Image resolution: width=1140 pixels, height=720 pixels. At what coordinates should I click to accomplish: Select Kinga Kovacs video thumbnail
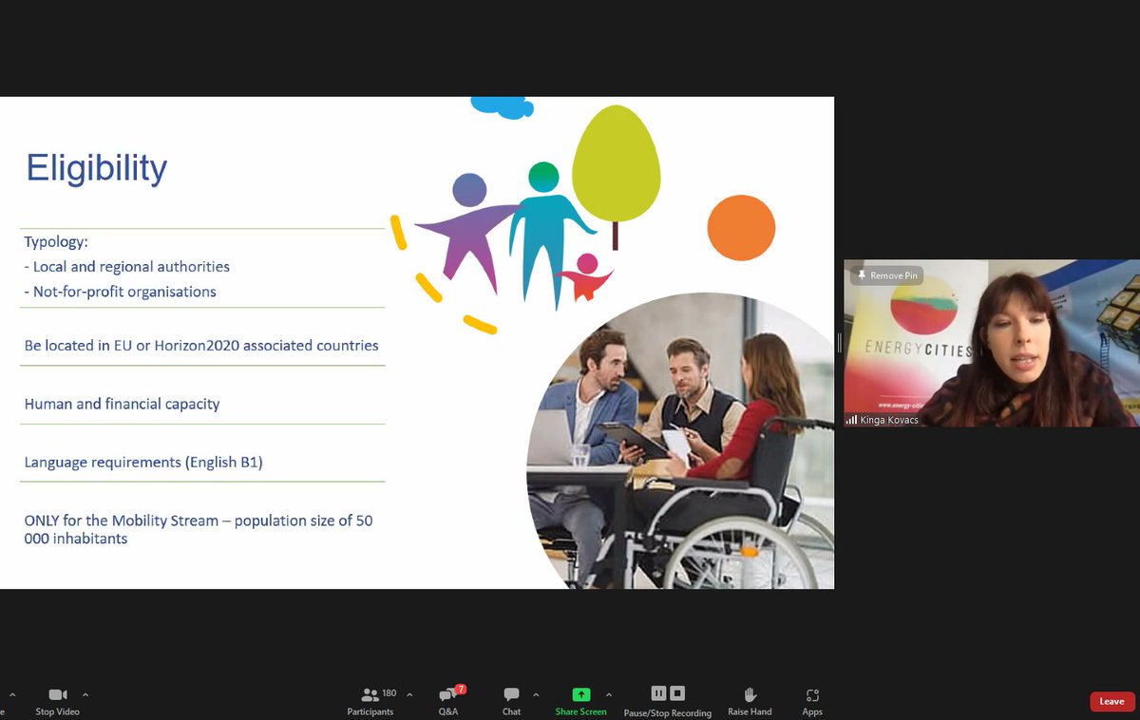point(992,343)
